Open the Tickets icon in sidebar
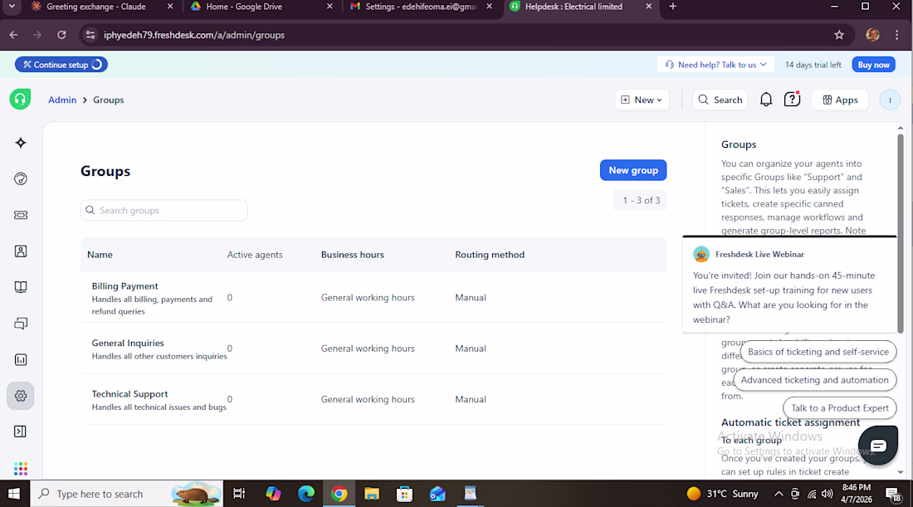Viewport: 913px width, 507px height. pyautogui.click(x=21, y=215)
